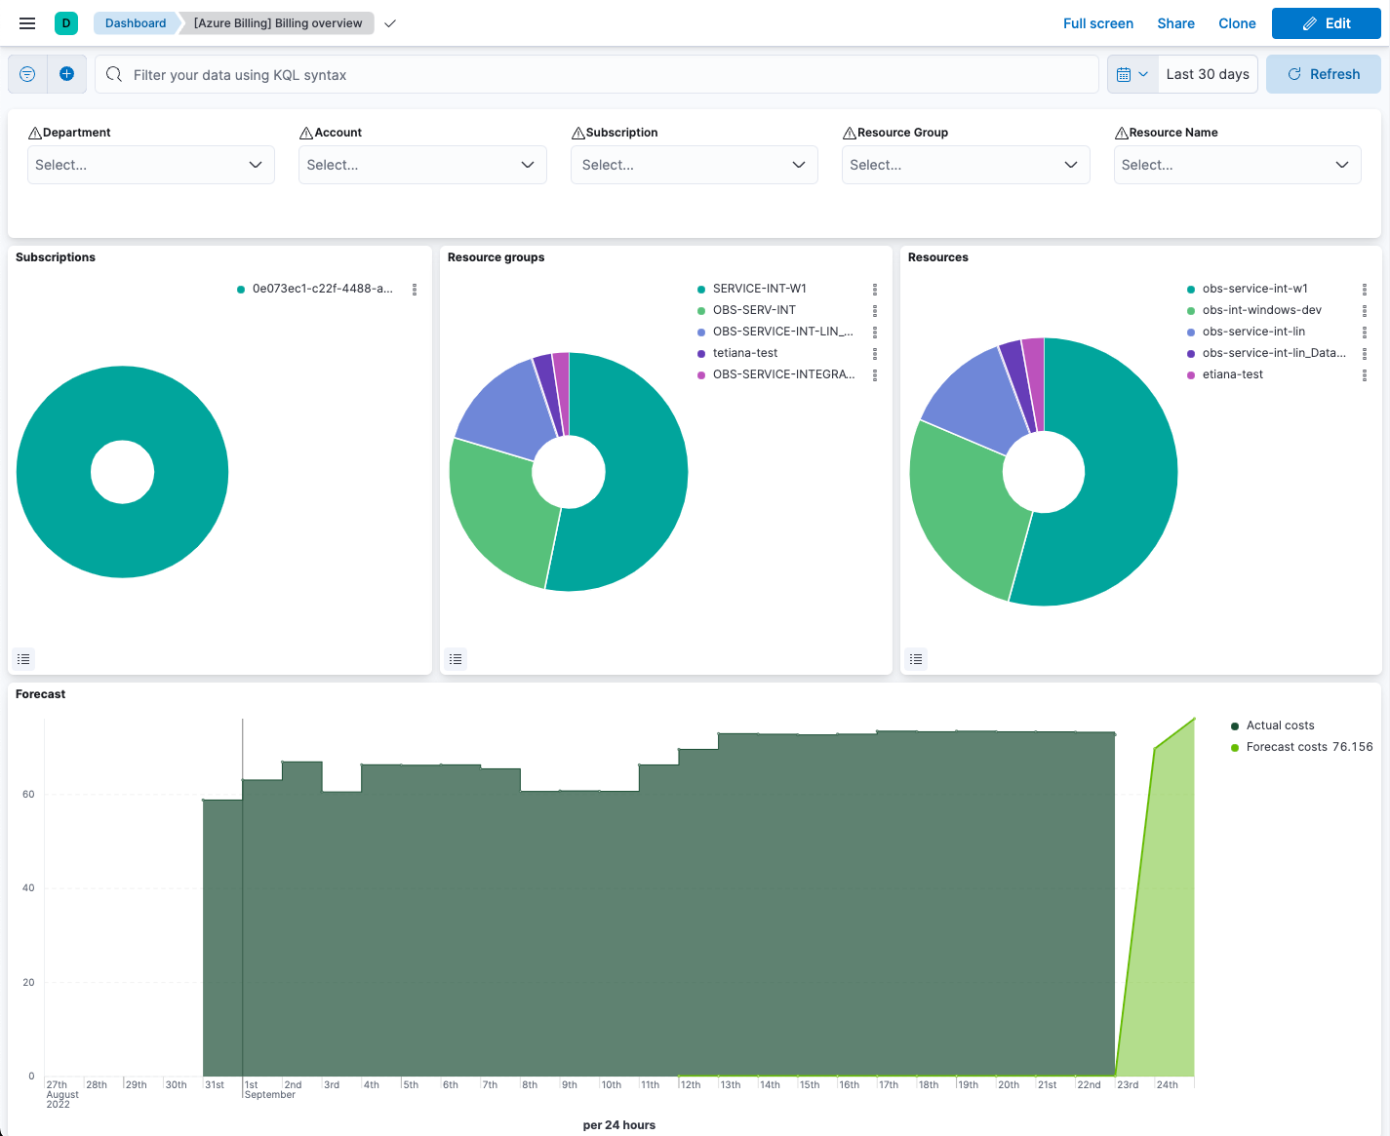Toggle the legend on the Subscriptions panel

pos(23,659)
